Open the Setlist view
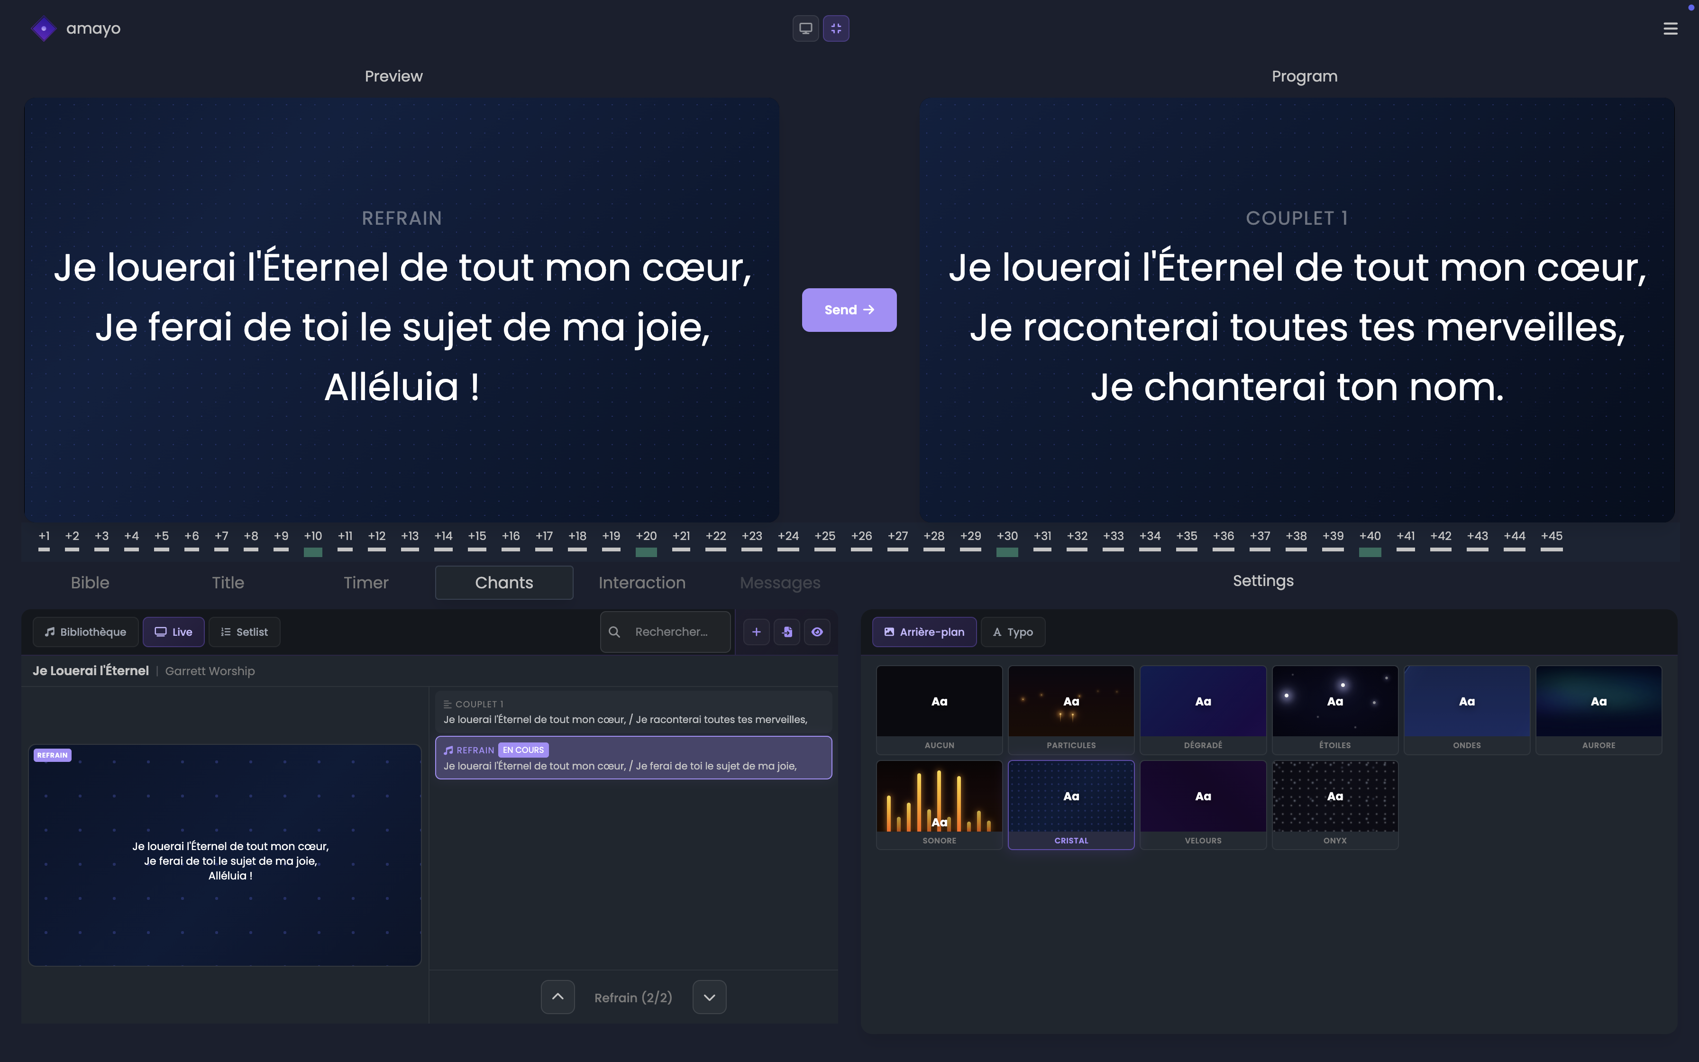Viewport: 1699px width, 1062px height. point(244,632)
